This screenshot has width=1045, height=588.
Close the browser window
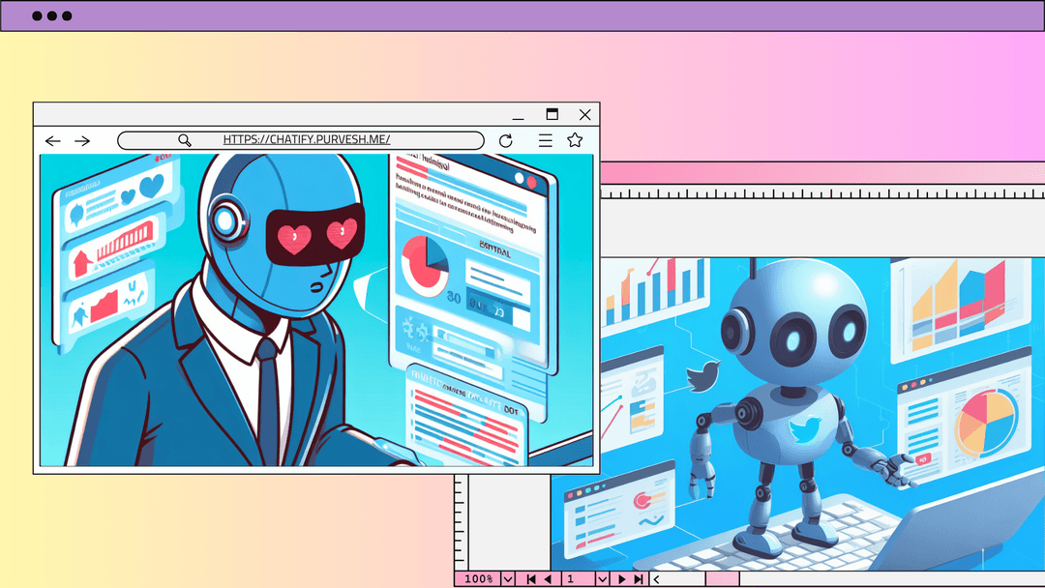584,114
